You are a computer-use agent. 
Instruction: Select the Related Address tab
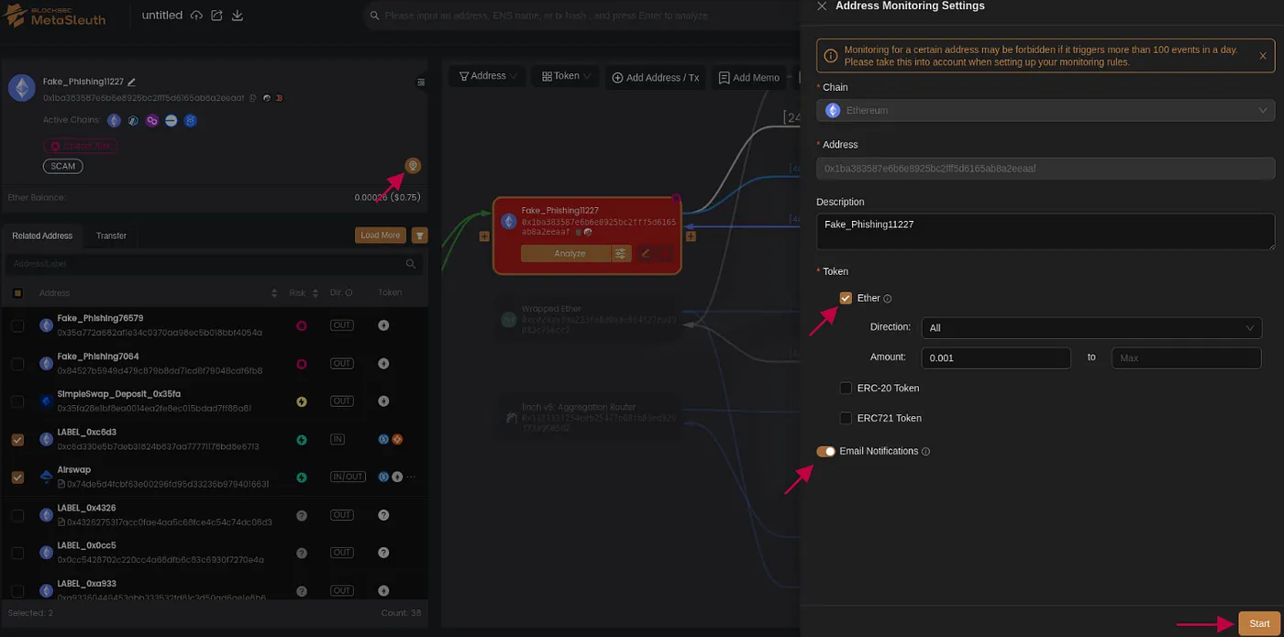(x=42, y=236)
